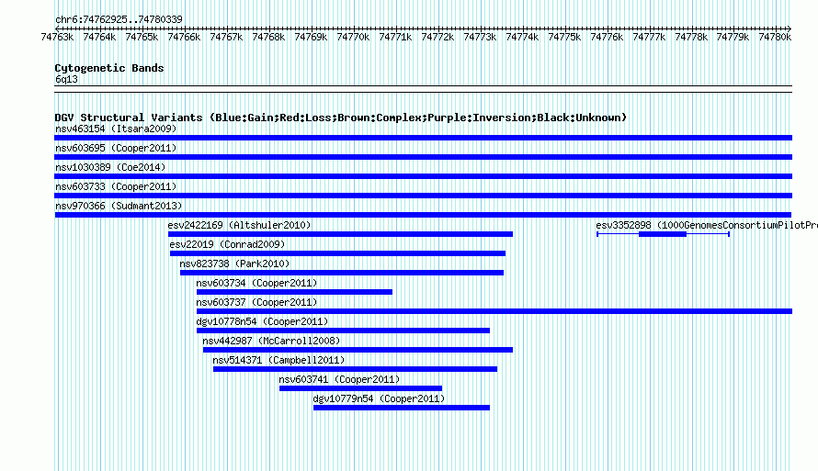The image size is (818, 471).
Task: Click the 74766k ruler tick label
Action: coord(184,37)
